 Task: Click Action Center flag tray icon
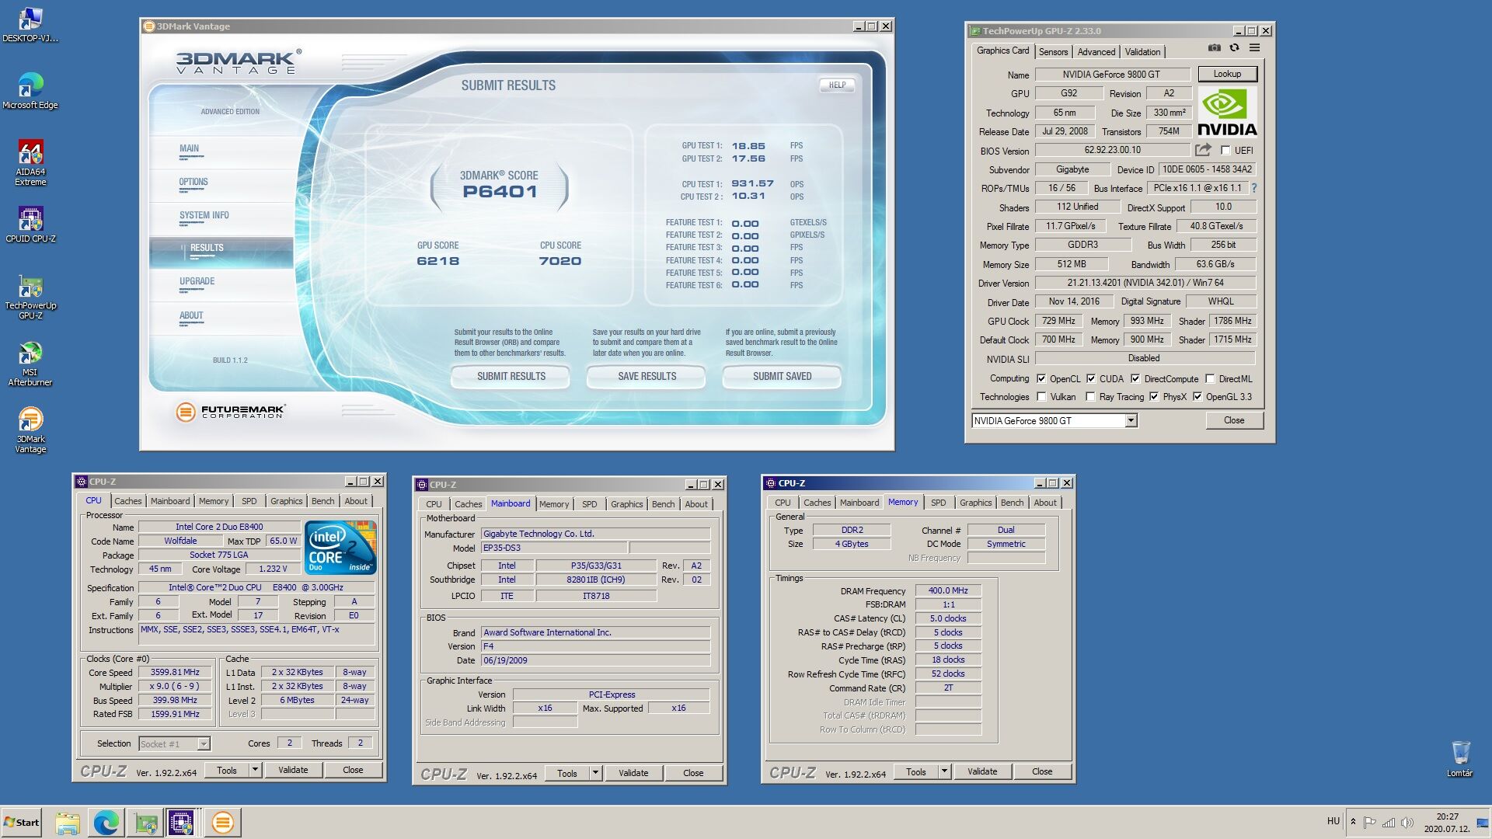(1369, 822)
